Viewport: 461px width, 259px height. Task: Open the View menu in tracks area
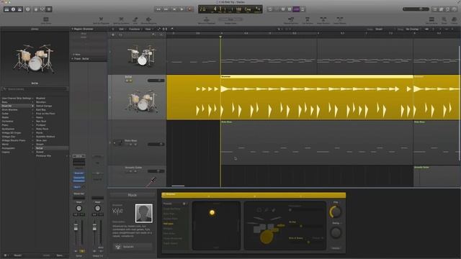pyautogui.click(x=148, y=29)
